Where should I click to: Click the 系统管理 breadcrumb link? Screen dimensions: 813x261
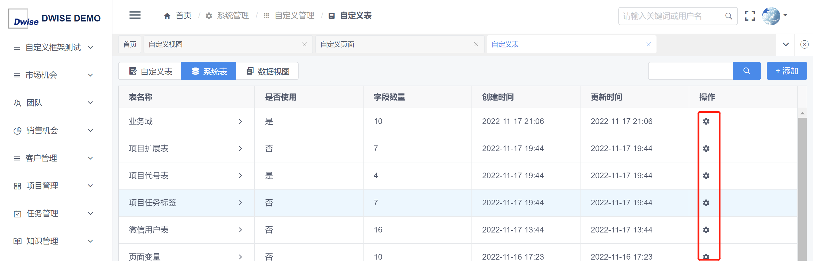[x=233, y=16]
